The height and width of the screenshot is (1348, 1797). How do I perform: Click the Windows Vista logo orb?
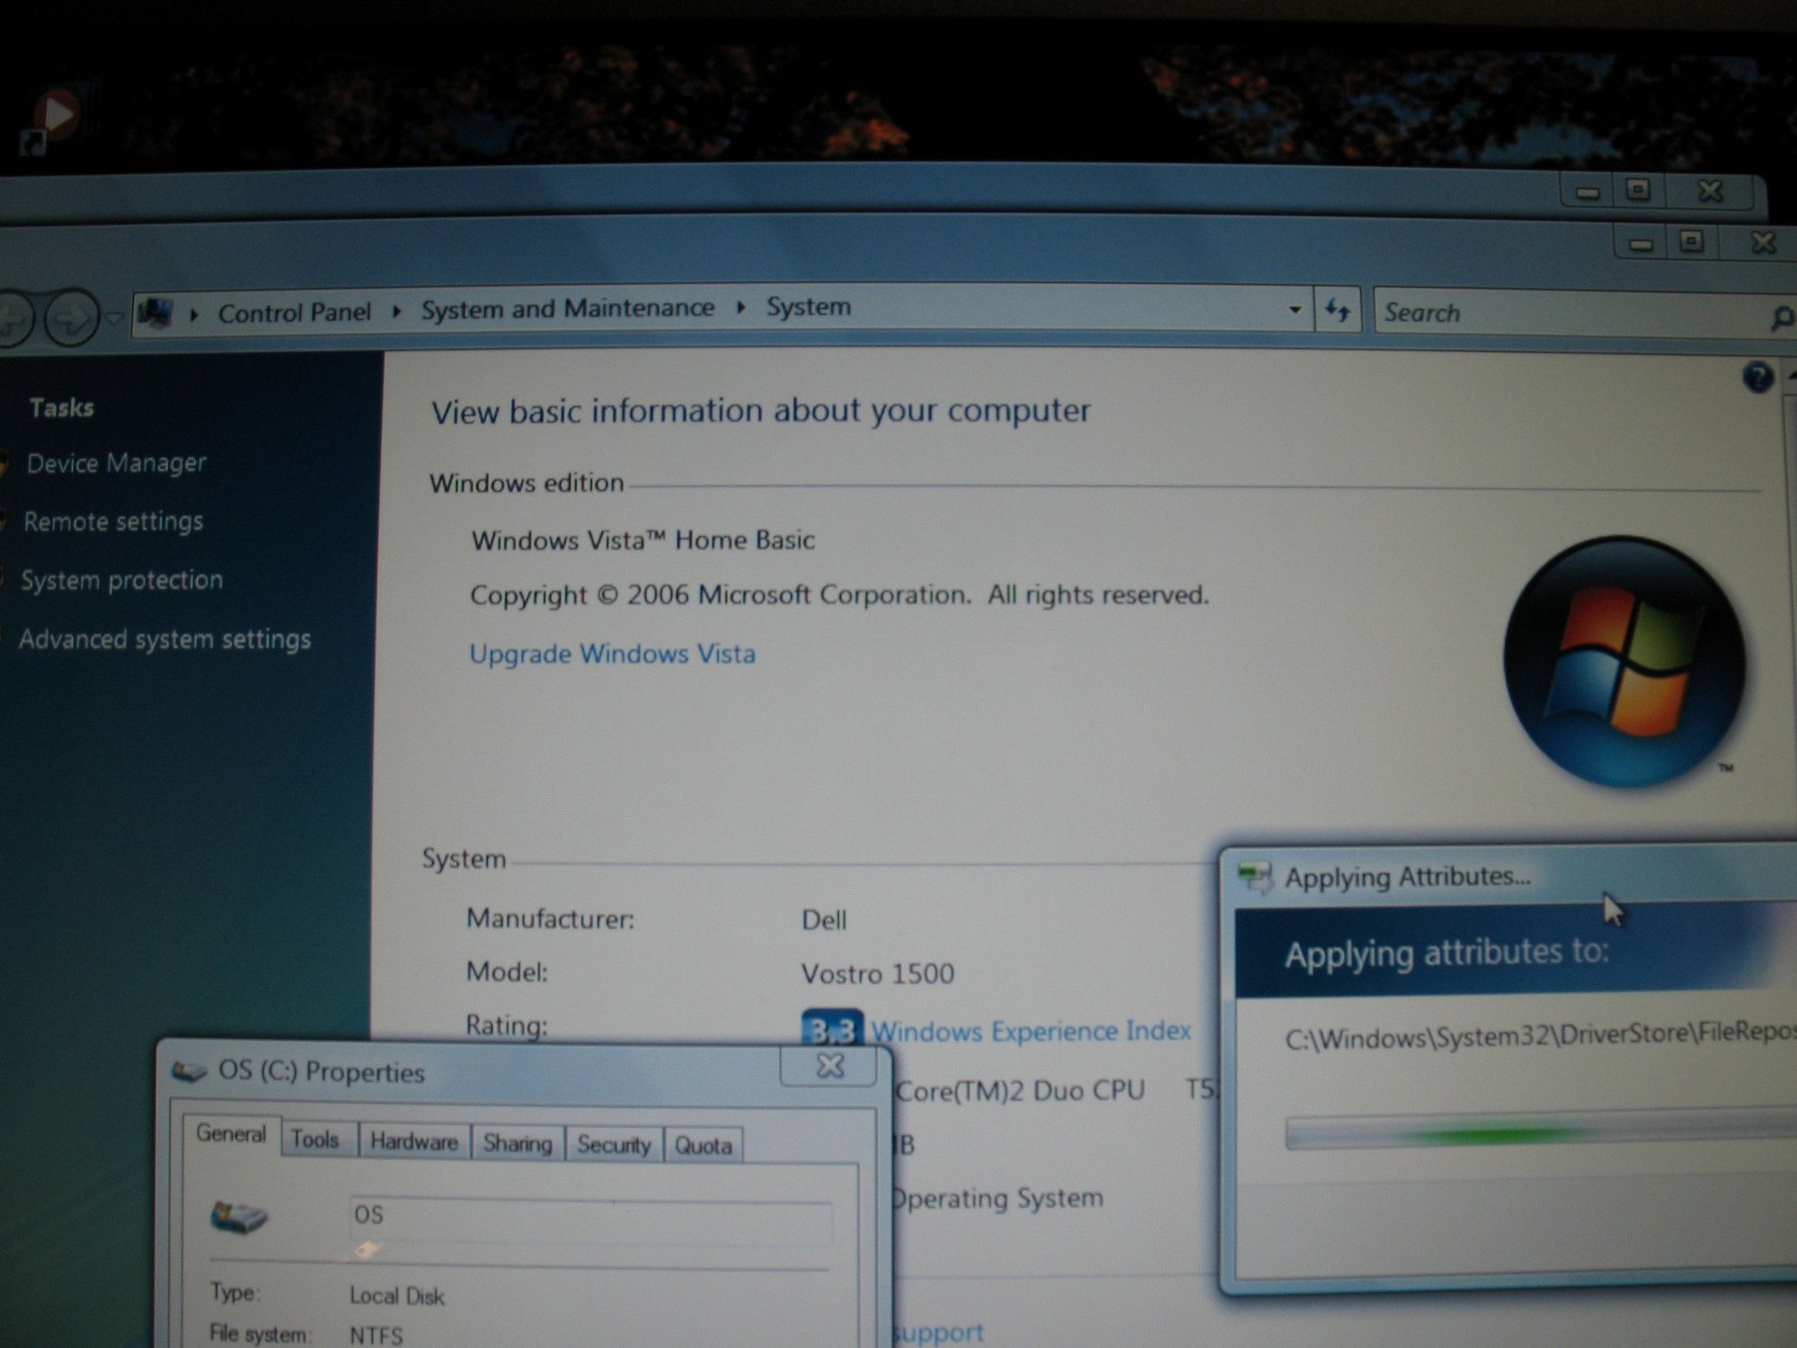coord(1624,662)
